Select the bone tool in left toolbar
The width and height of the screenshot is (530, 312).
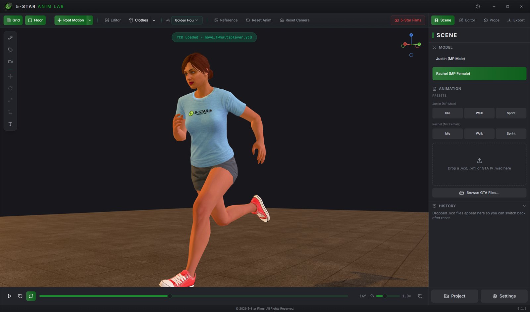10,38
